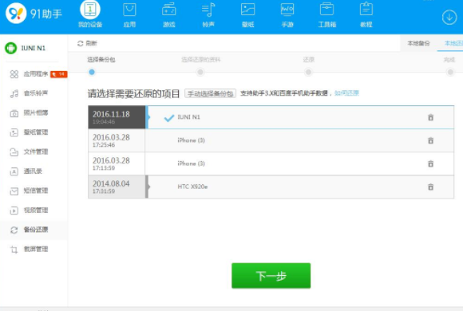Open 截屏管理 in the sidebar
Screen dimensions: 463x311
click(x=29, y=250)
